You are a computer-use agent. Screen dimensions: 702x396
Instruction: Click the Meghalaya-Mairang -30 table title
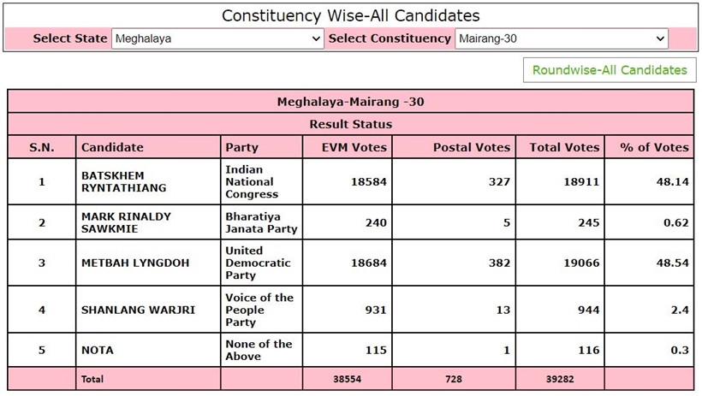point(350,102)
